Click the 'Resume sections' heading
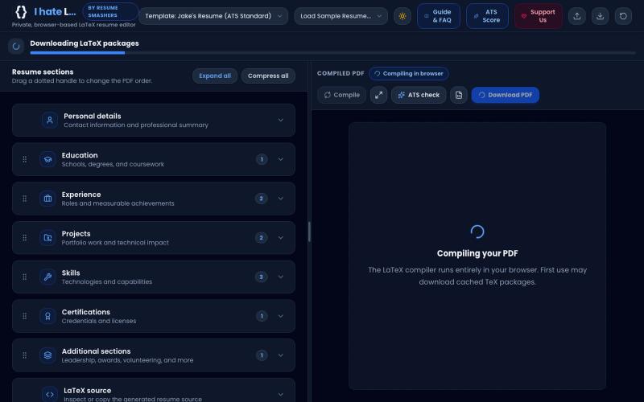This screenshot has width=644, height=402. click(43, 72)
